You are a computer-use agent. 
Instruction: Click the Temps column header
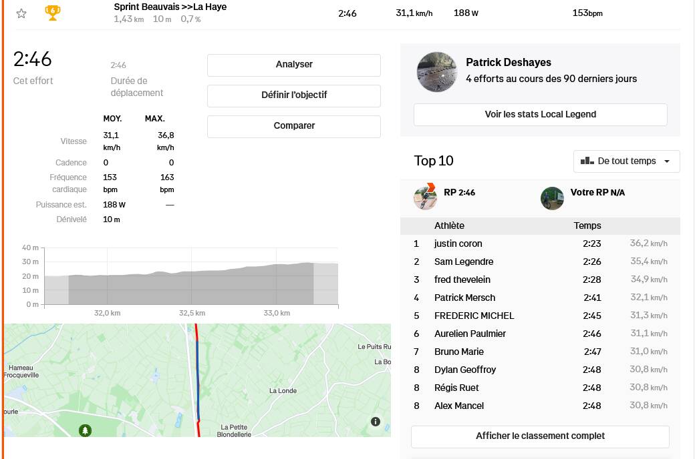[587, 225]
